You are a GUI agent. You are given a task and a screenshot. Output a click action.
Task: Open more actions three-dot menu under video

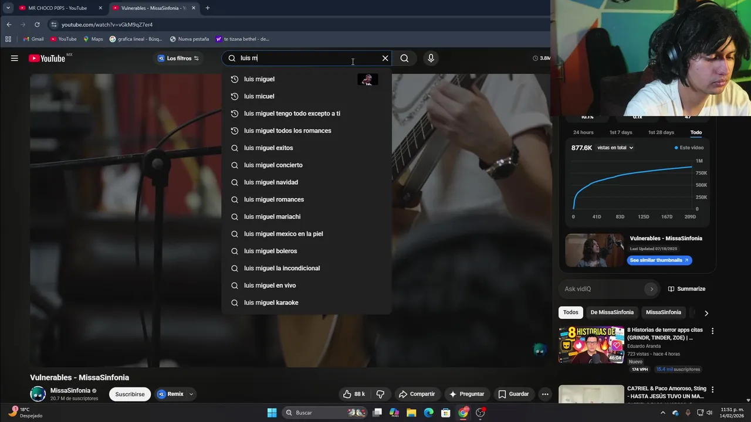coord(545,394)
